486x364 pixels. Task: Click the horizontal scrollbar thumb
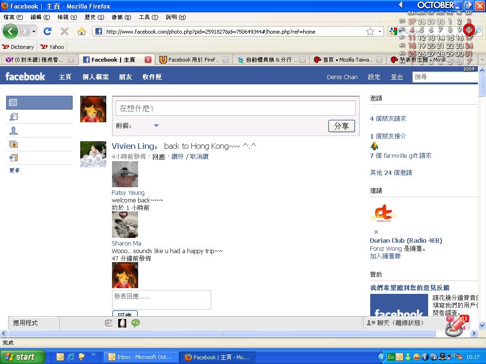pos(221,333)
